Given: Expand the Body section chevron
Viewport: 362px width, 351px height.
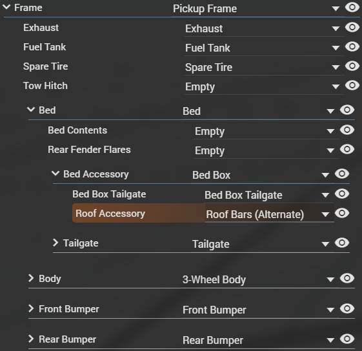Looking at the screenshot, I should tap(31, 278).
